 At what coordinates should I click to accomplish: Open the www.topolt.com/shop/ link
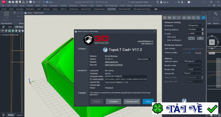(114, 65)
